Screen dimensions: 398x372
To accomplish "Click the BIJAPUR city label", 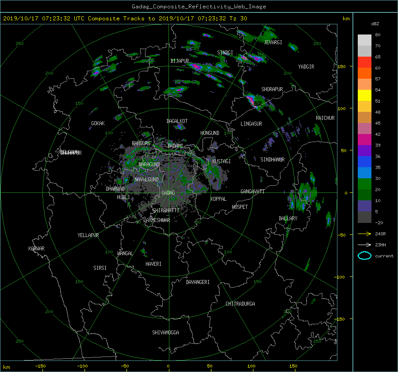I will 180,61.
